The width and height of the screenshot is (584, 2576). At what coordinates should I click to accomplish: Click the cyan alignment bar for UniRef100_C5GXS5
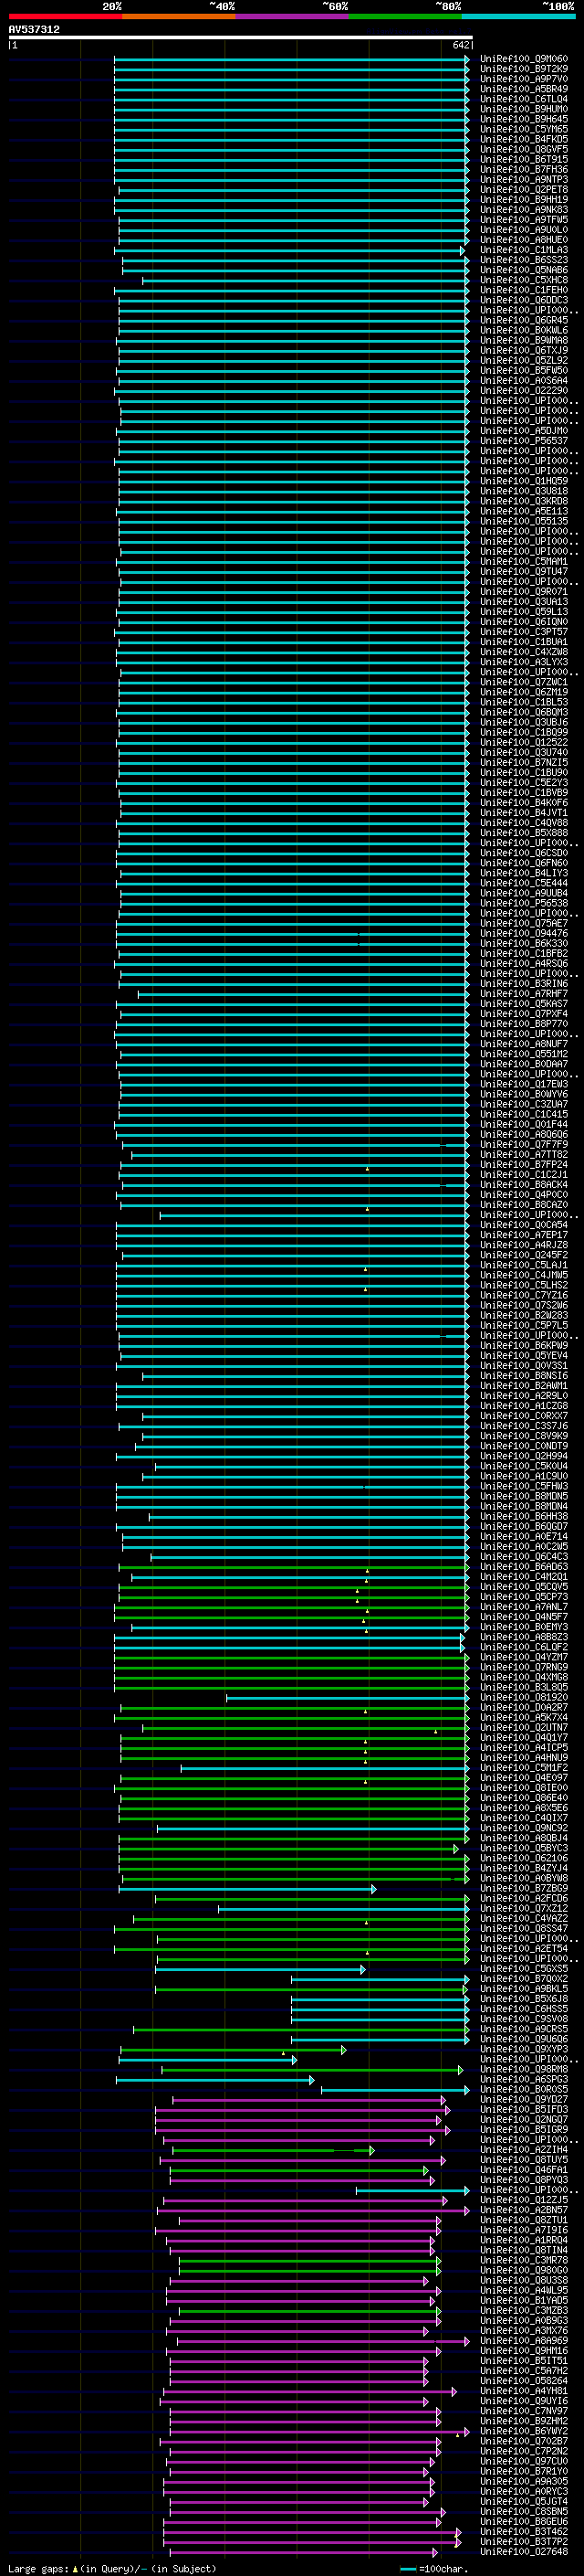coord(261,1969)
